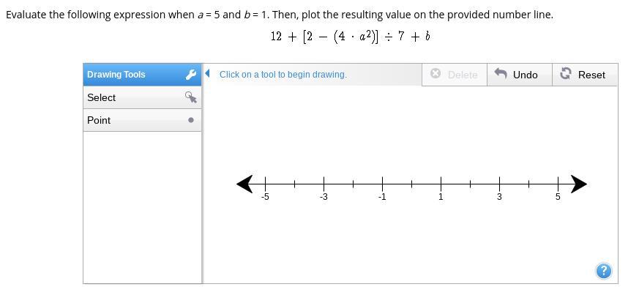The width and height of the screenshot is (639, 295).
Task: Click the -1 tick on number line
Action: coord(382,184)
